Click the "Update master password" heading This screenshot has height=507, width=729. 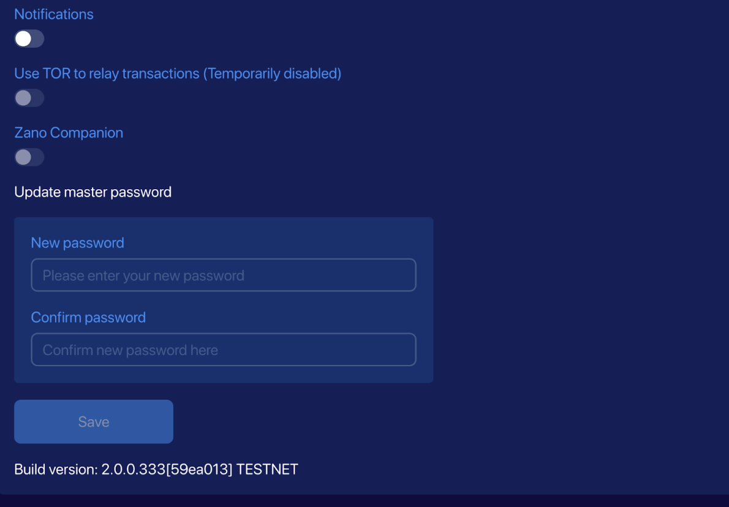point(93,192)
